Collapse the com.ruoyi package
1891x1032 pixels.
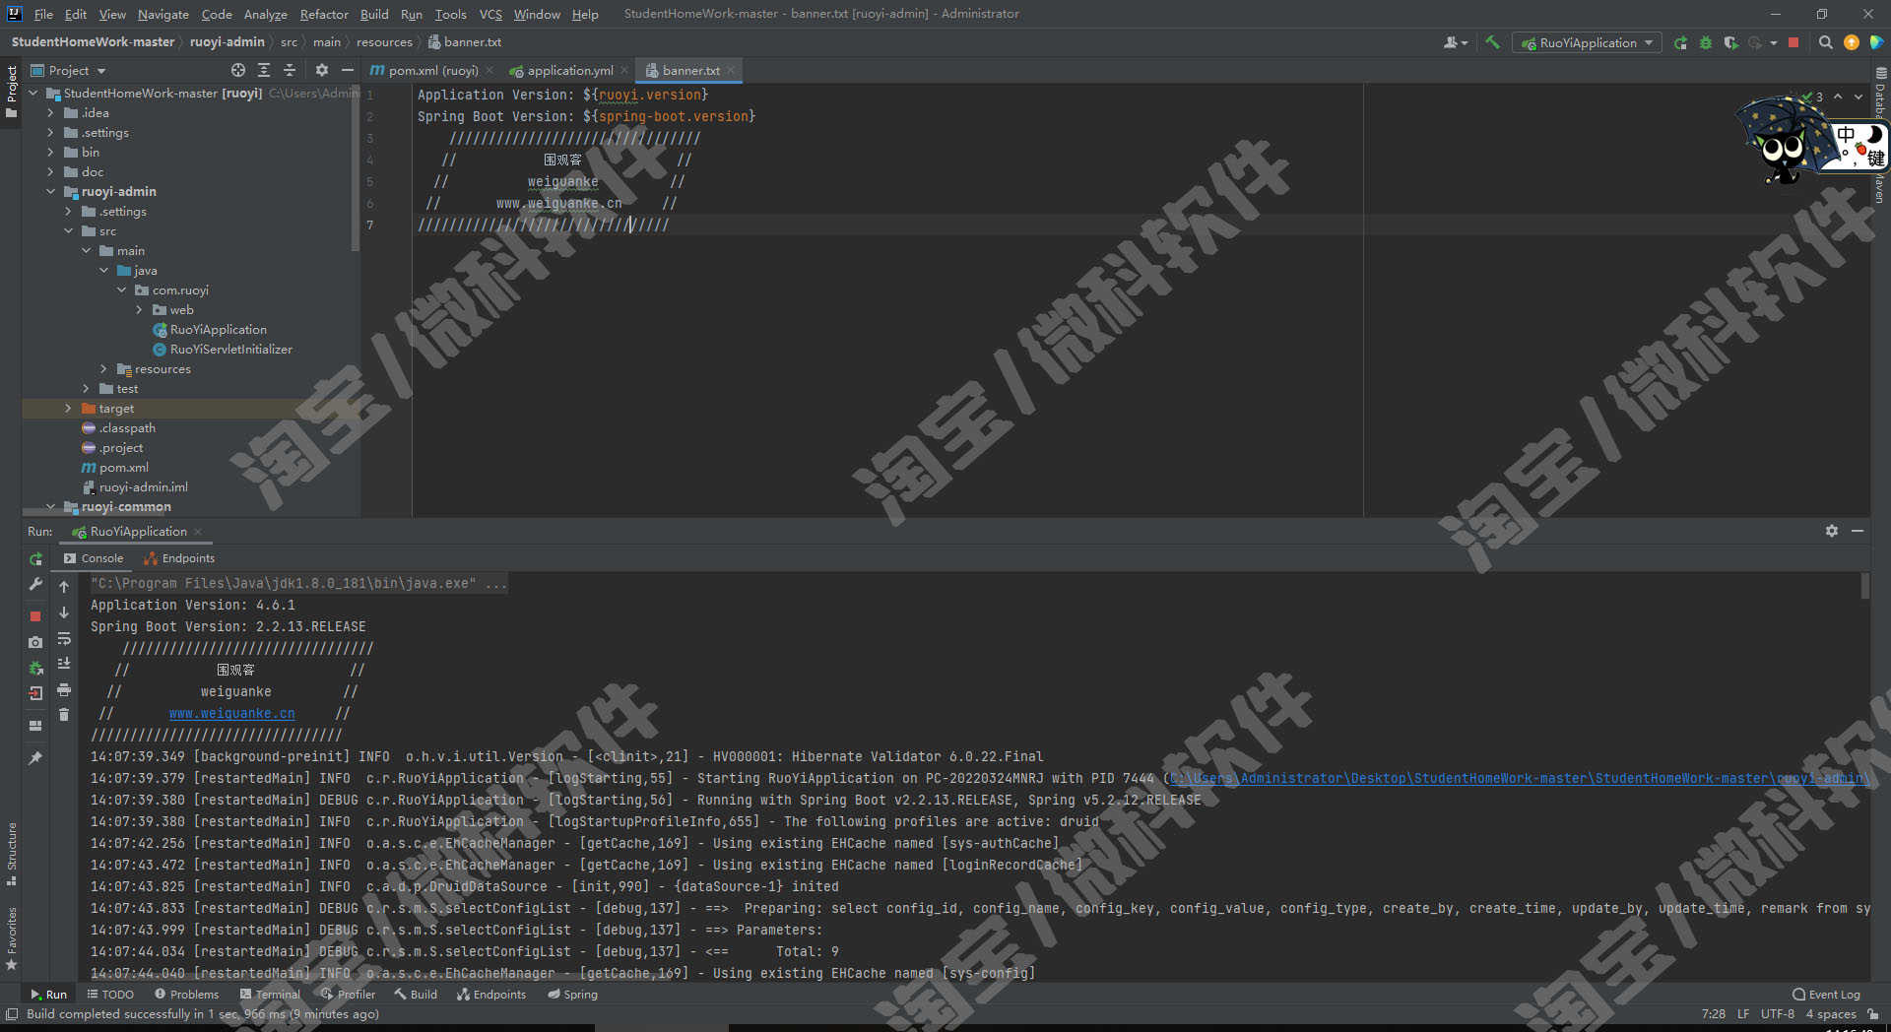click(x=121, y=290)
